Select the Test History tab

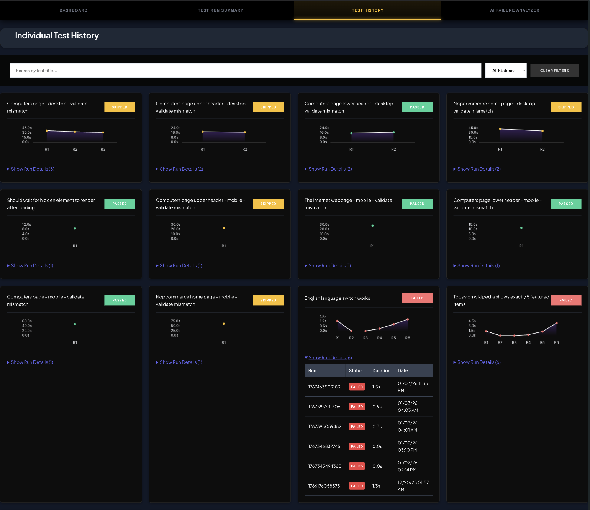point(367,10)
